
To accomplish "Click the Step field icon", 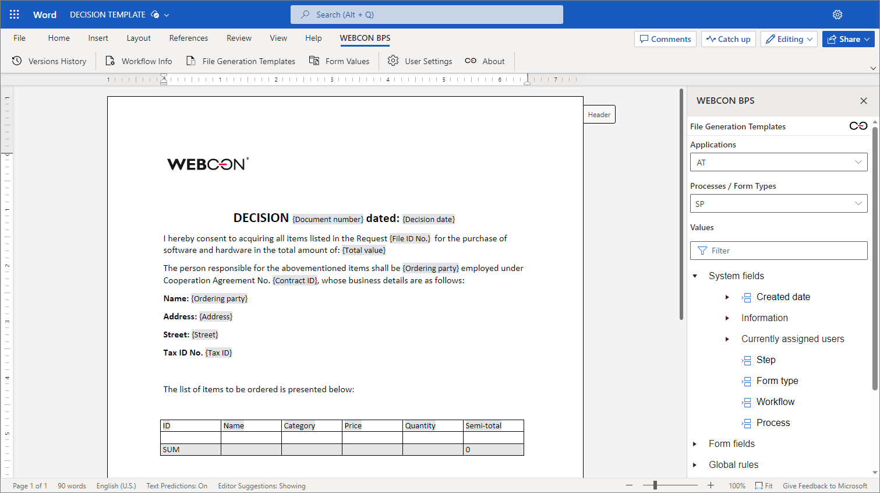I will coord(747,360).
